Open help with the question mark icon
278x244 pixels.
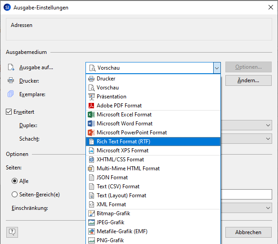pyautogui.click(x=12, y=232)
